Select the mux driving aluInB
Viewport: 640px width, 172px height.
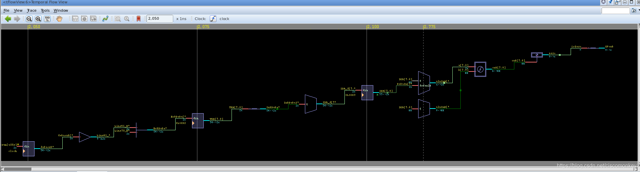click(x=424, y=109)
